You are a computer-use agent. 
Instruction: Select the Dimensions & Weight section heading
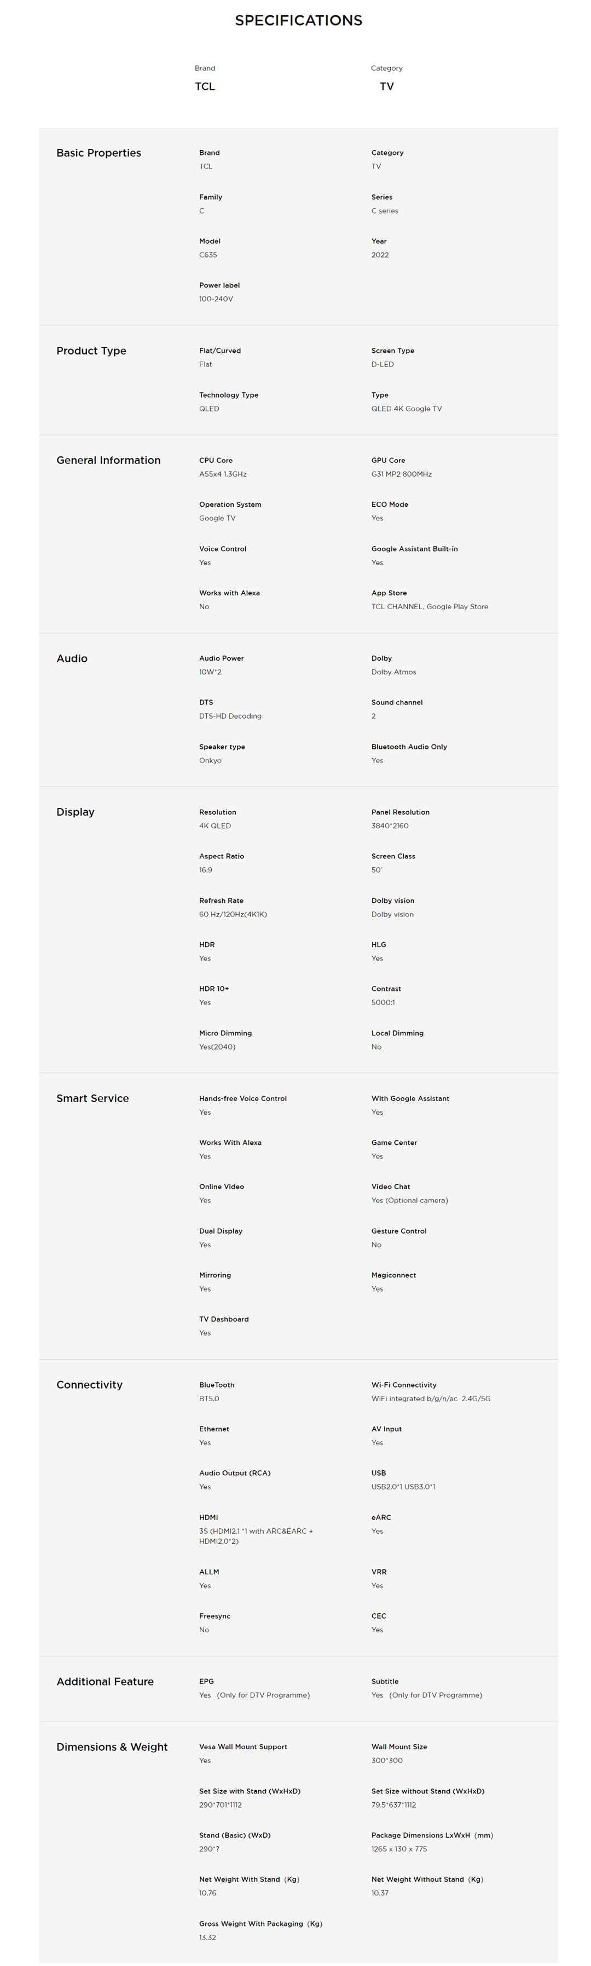point(111,1746)
